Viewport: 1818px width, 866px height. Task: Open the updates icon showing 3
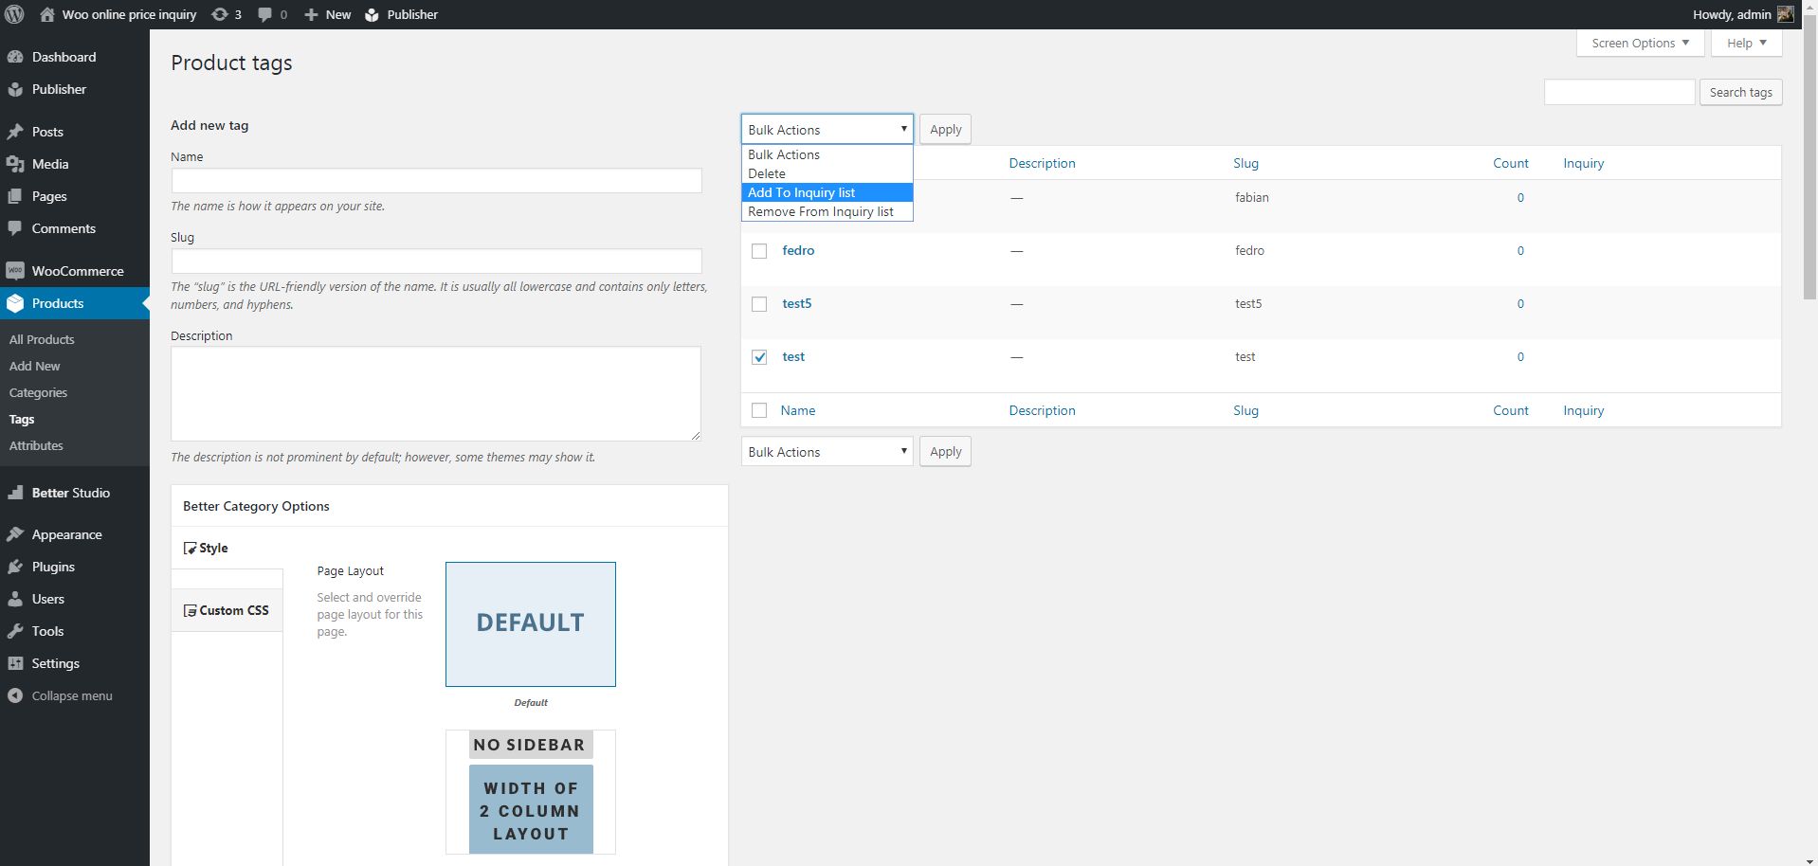220,14
